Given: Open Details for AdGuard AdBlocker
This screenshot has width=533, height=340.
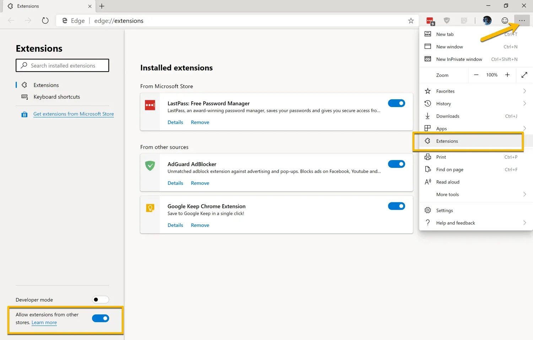Looking at the screenshot, I should 175,183.
